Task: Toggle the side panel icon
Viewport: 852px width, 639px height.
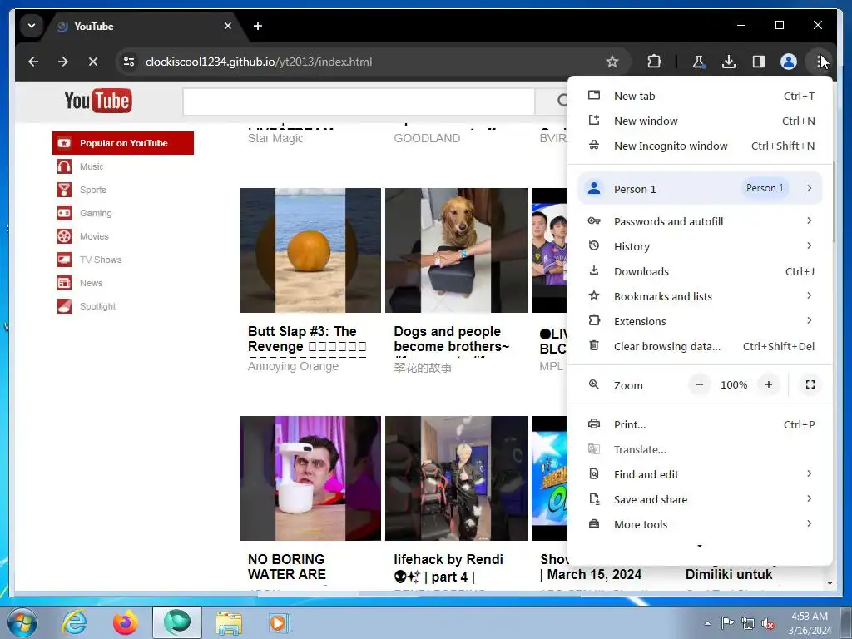Action: click(x=759, y=62)
